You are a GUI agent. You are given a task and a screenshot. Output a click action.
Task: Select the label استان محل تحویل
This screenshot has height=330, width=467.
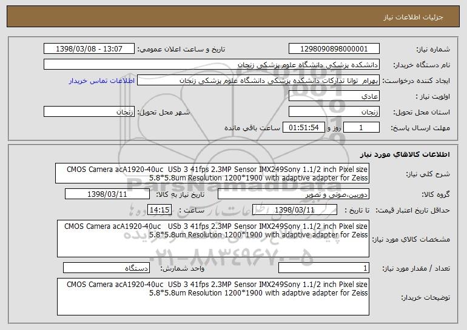(422, 113)
